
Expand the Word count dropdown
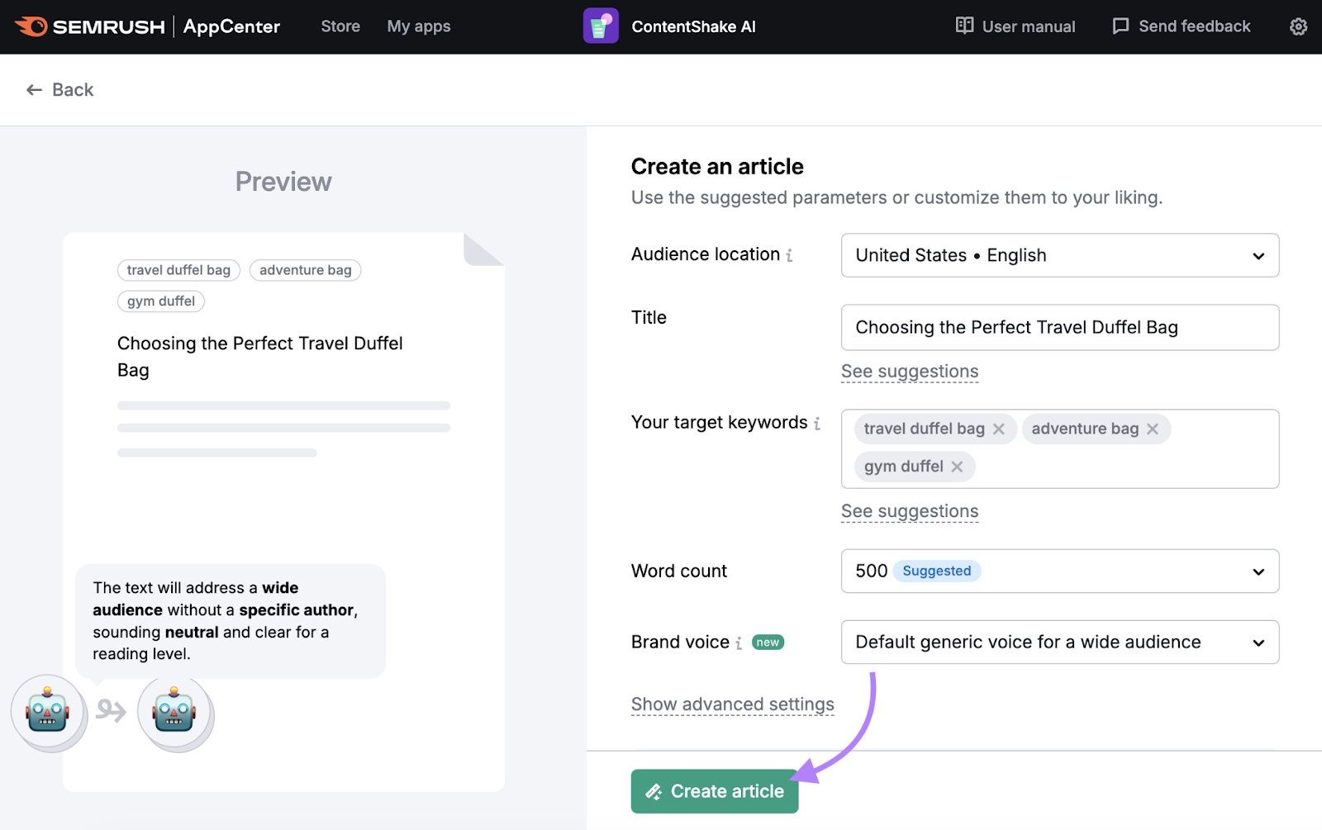1059,571
